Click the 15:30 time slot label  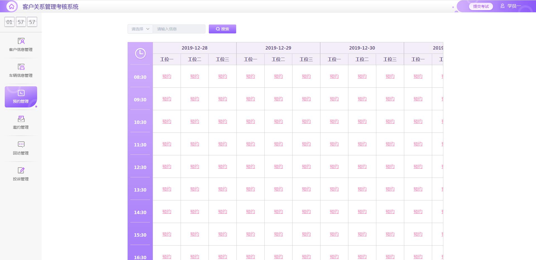140,235
